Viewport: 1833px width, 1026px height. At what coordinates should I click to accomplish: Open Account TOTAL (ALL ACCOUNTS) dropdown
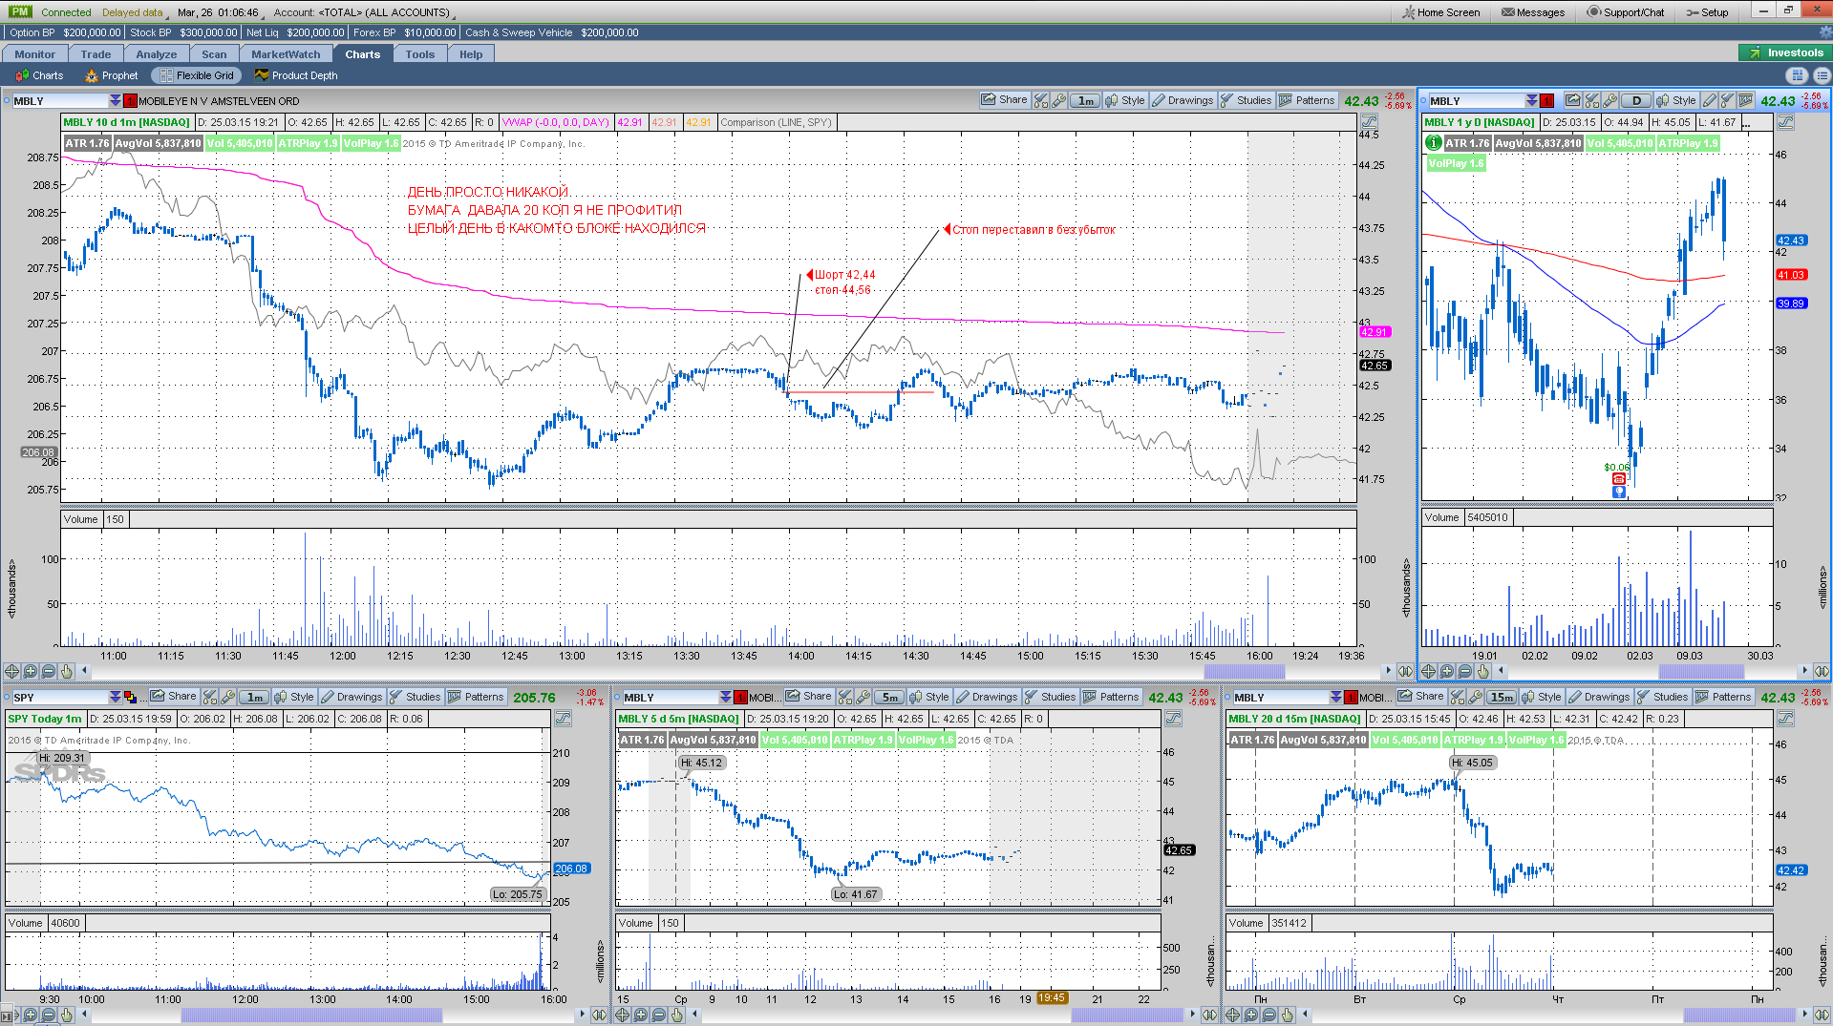pyautogui.click(x=363, y=12)
